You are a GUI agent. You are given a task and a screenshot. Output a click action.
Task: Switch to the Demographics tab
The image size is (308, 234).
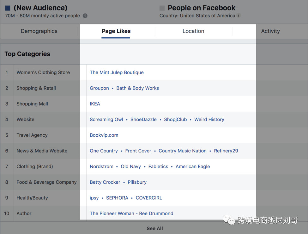39,31
